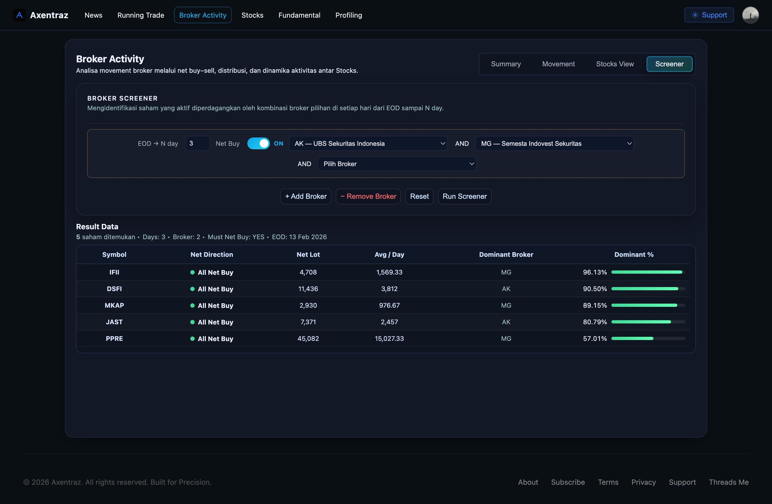
Task: Open the Stocks View tab
Action: point(615,64)
